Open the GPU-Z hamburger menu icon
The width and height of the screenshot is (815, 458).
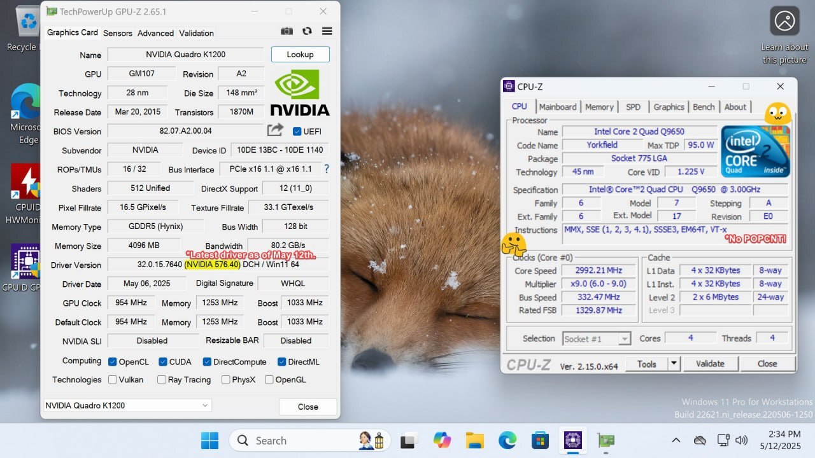tap(327, 31)
